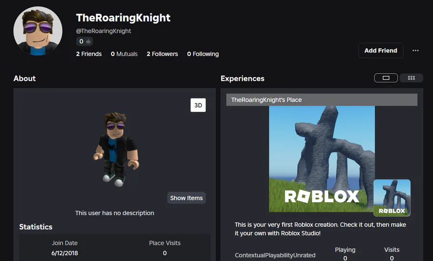Click the small Roblox experience icon thumbnail
Image resolution: width=433 pixels, height=261 pixels.
[392, 198]
